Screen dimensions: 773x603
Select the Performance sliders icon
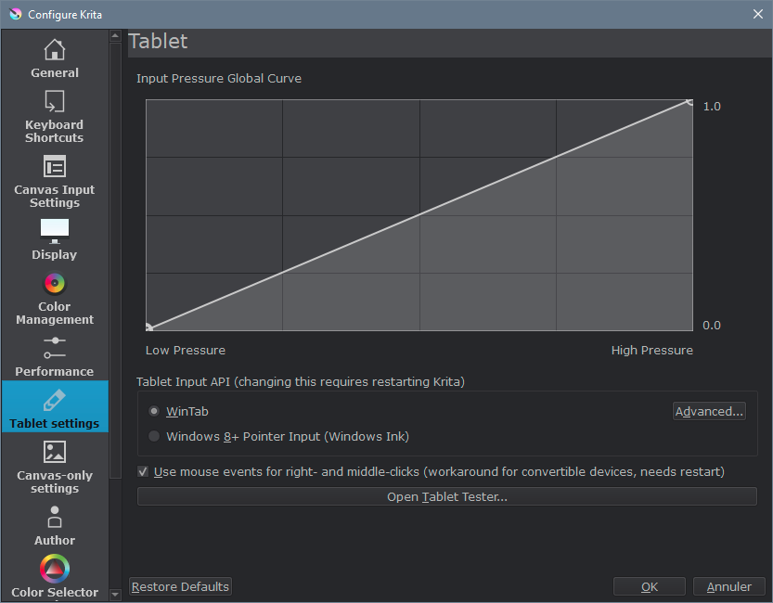coord(55,348)
